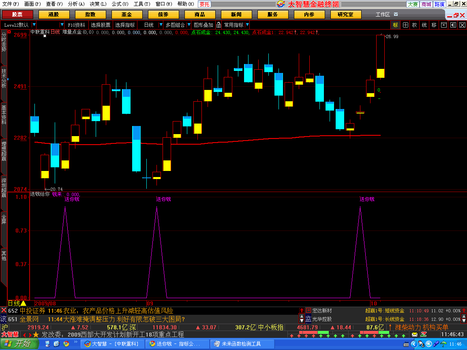The image size is (467, 350).
Task: Expand the 多图组合 dropdown arrow
Action: click(x=189, y=25)
